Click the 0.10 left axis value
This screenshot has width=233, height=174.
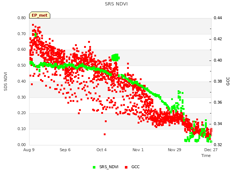coord(22,129)
